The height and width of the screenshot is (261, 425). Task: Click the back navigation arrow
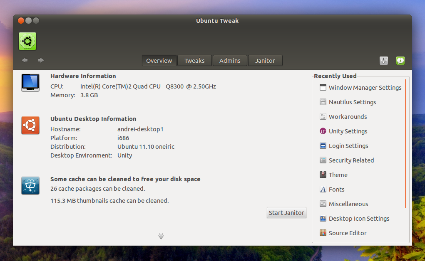click(25, 60)
